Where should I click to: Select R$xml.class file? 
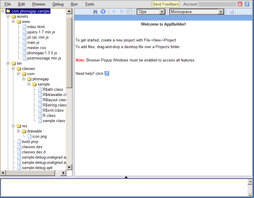pyautogui.click(x=53, y=110)
